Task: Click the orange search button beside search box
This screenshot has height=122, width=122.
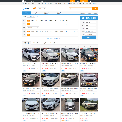Action: [95, 8]
